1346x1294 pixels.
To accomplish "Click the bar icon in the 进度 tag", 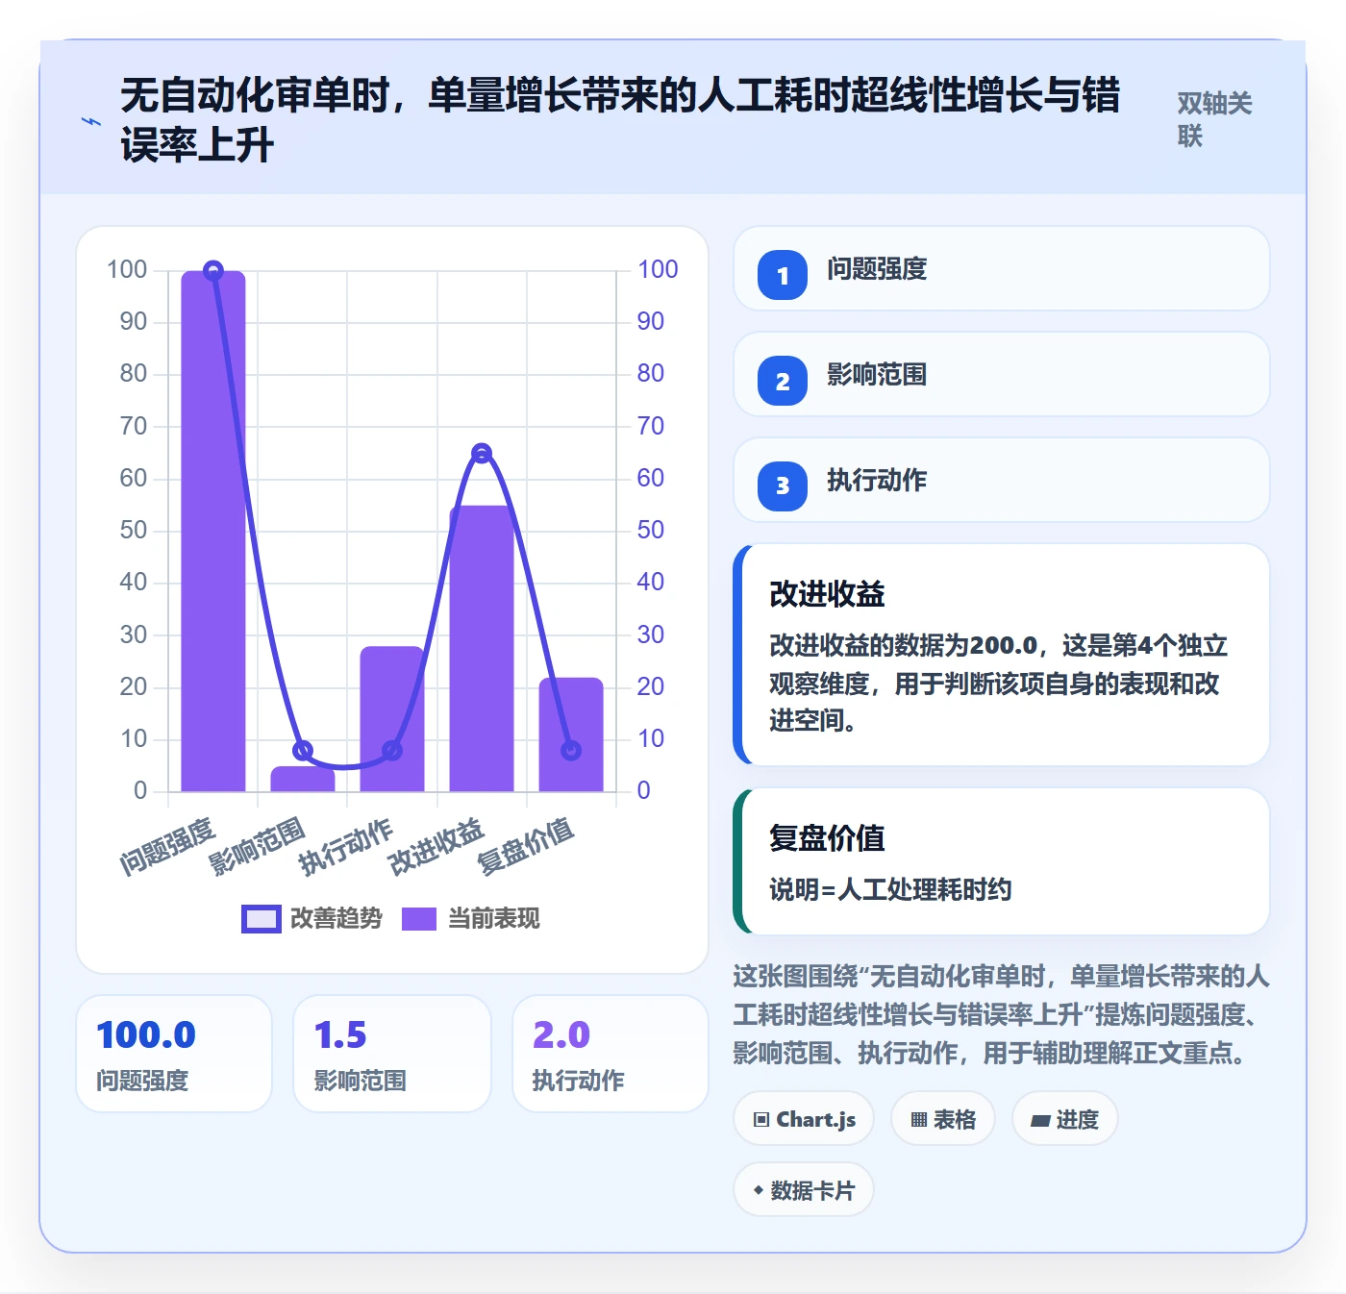I will (x=1040, y=1121).
